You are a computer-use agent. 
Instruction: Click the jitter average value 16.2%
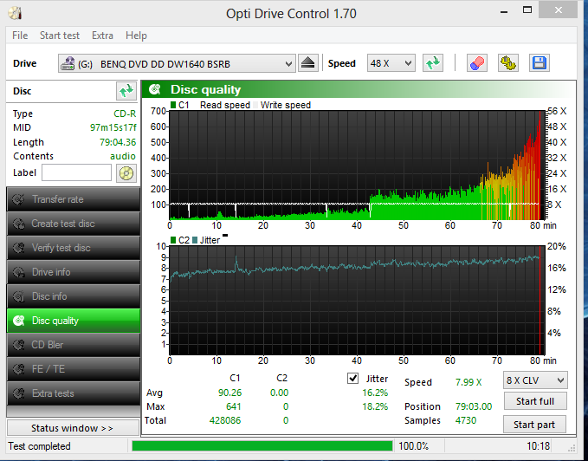coord(375,393)
